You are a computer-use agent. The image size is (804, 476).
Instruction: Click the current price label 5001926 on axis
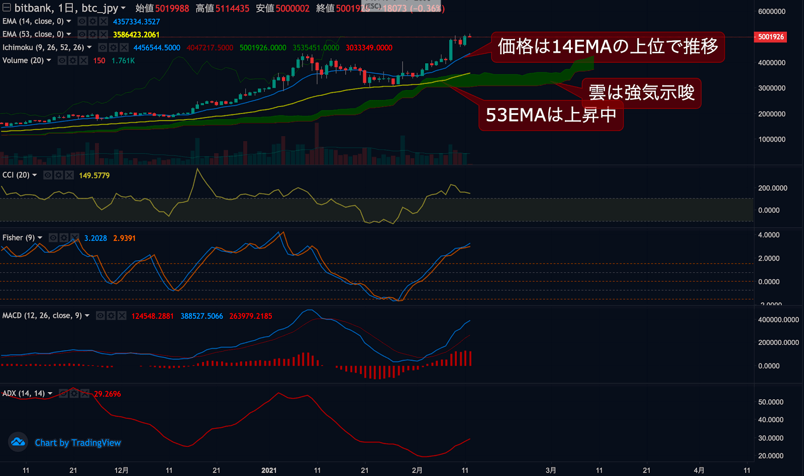click(770, 37)
